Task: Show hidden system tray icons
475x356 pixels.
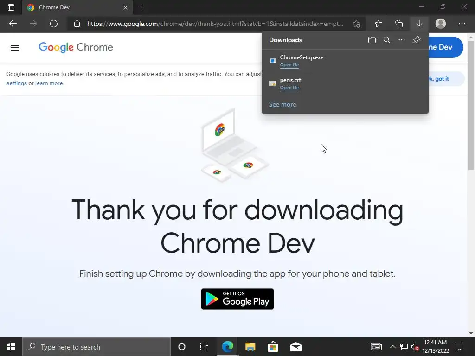Action: 392,347
